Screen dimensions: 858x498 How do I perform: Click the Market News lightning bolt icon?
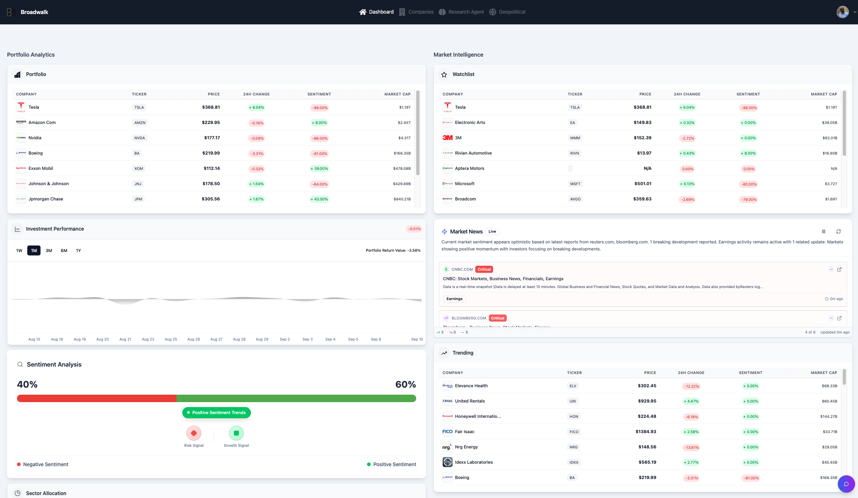(444, 231)
